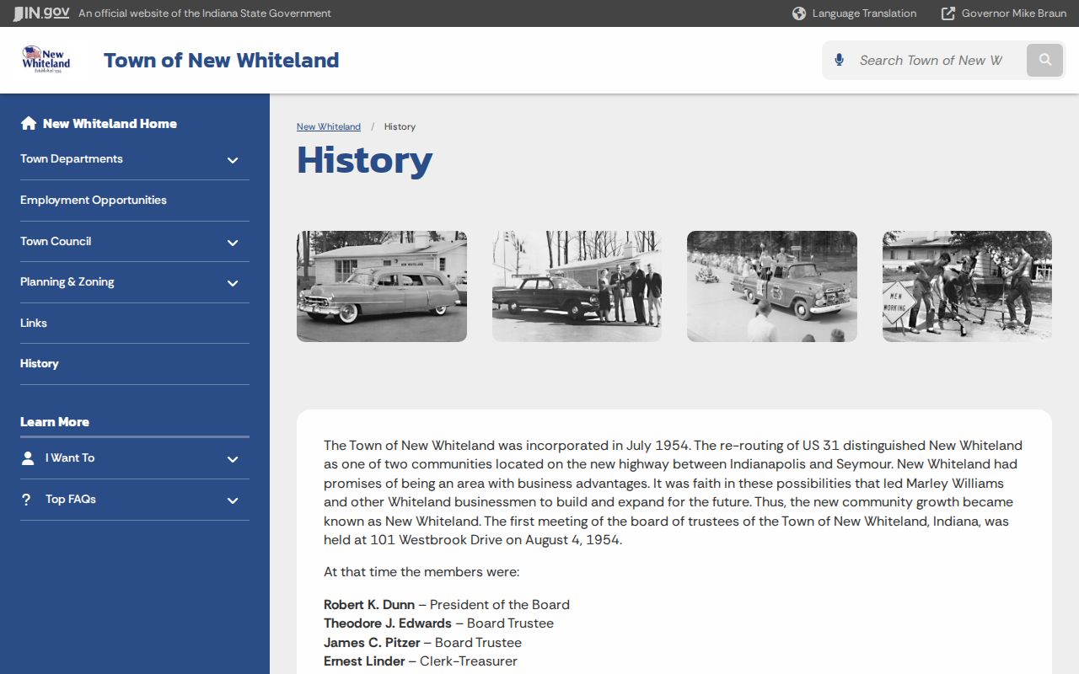
Task: Open the Town Council menu item
Action: point(56,242)
